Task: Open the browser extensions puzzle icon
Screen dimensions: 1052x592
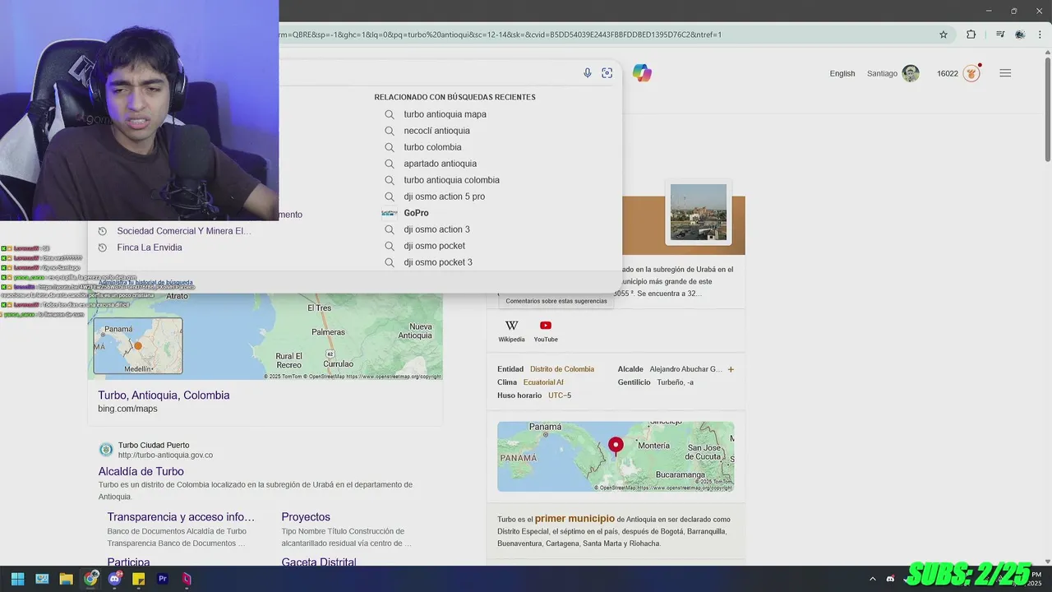Action: tap(971, 35)
